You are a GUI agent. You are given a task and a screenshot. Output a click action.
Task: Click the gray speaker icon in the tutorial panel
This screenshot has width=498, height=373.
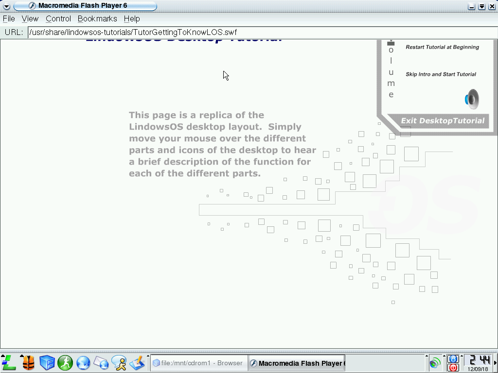pyautogui.click(x=472, y=99)
